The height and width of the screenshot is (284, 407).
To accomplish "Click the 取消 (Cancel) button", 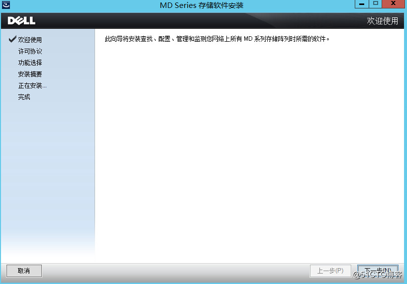I will pyautogui.click(x=24, y=271).
